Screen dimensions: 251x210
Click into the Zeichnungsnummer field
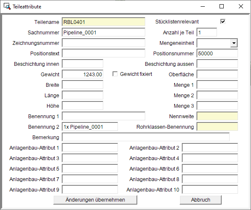(103, 43)
